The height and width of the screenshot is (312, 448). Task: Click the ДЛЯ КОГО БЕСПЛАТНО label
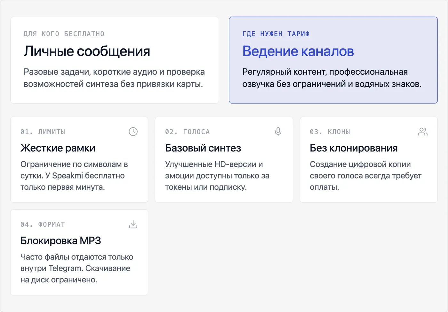coord(64,34)
